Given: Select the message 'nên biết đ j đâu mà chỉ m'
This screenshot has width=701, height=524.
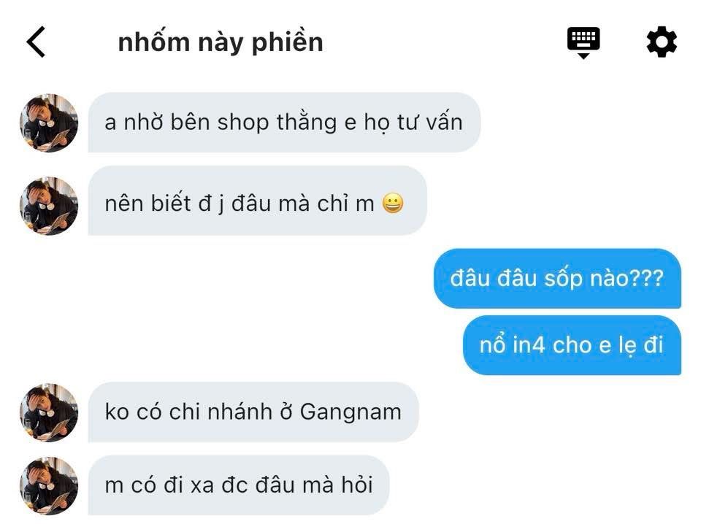Looking at the screenshot, I should click(x=257, y=201).
